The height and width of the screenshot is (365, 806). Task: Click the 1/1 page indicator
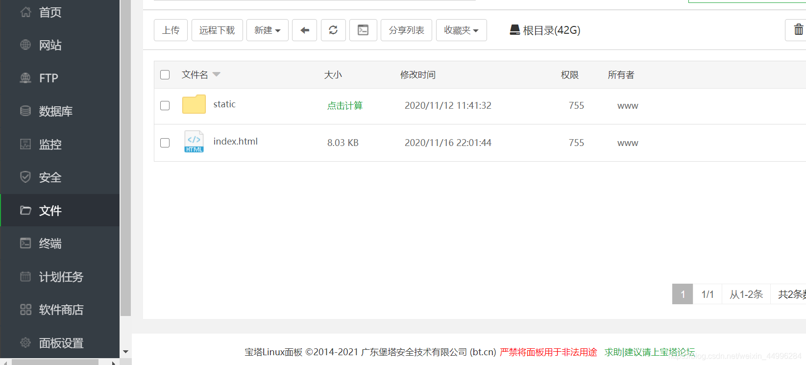pos(708,294)
